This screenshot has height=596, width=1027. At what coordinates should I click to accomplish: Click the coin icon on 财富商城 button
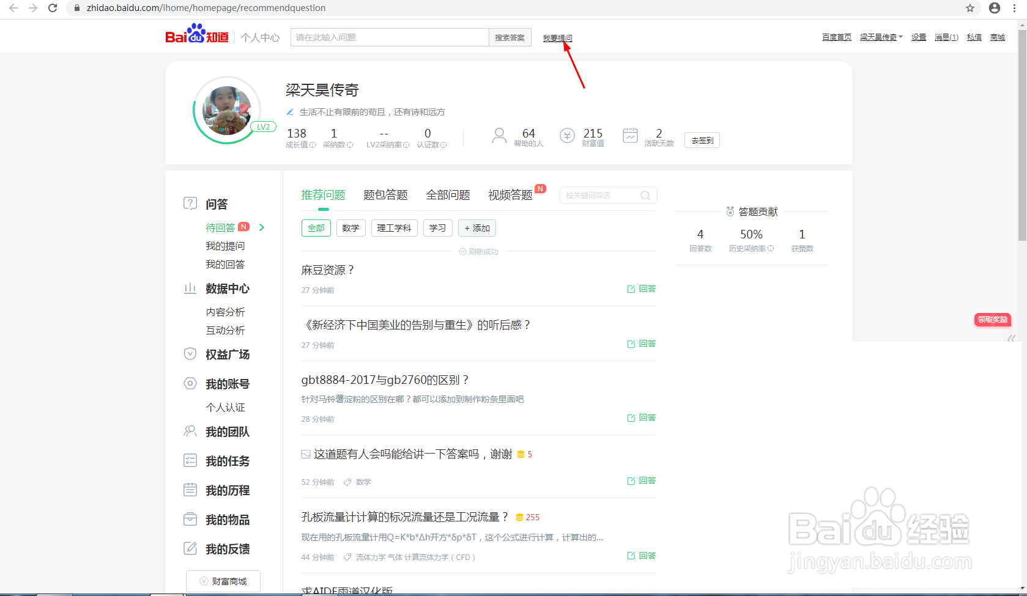coord(202,581)
